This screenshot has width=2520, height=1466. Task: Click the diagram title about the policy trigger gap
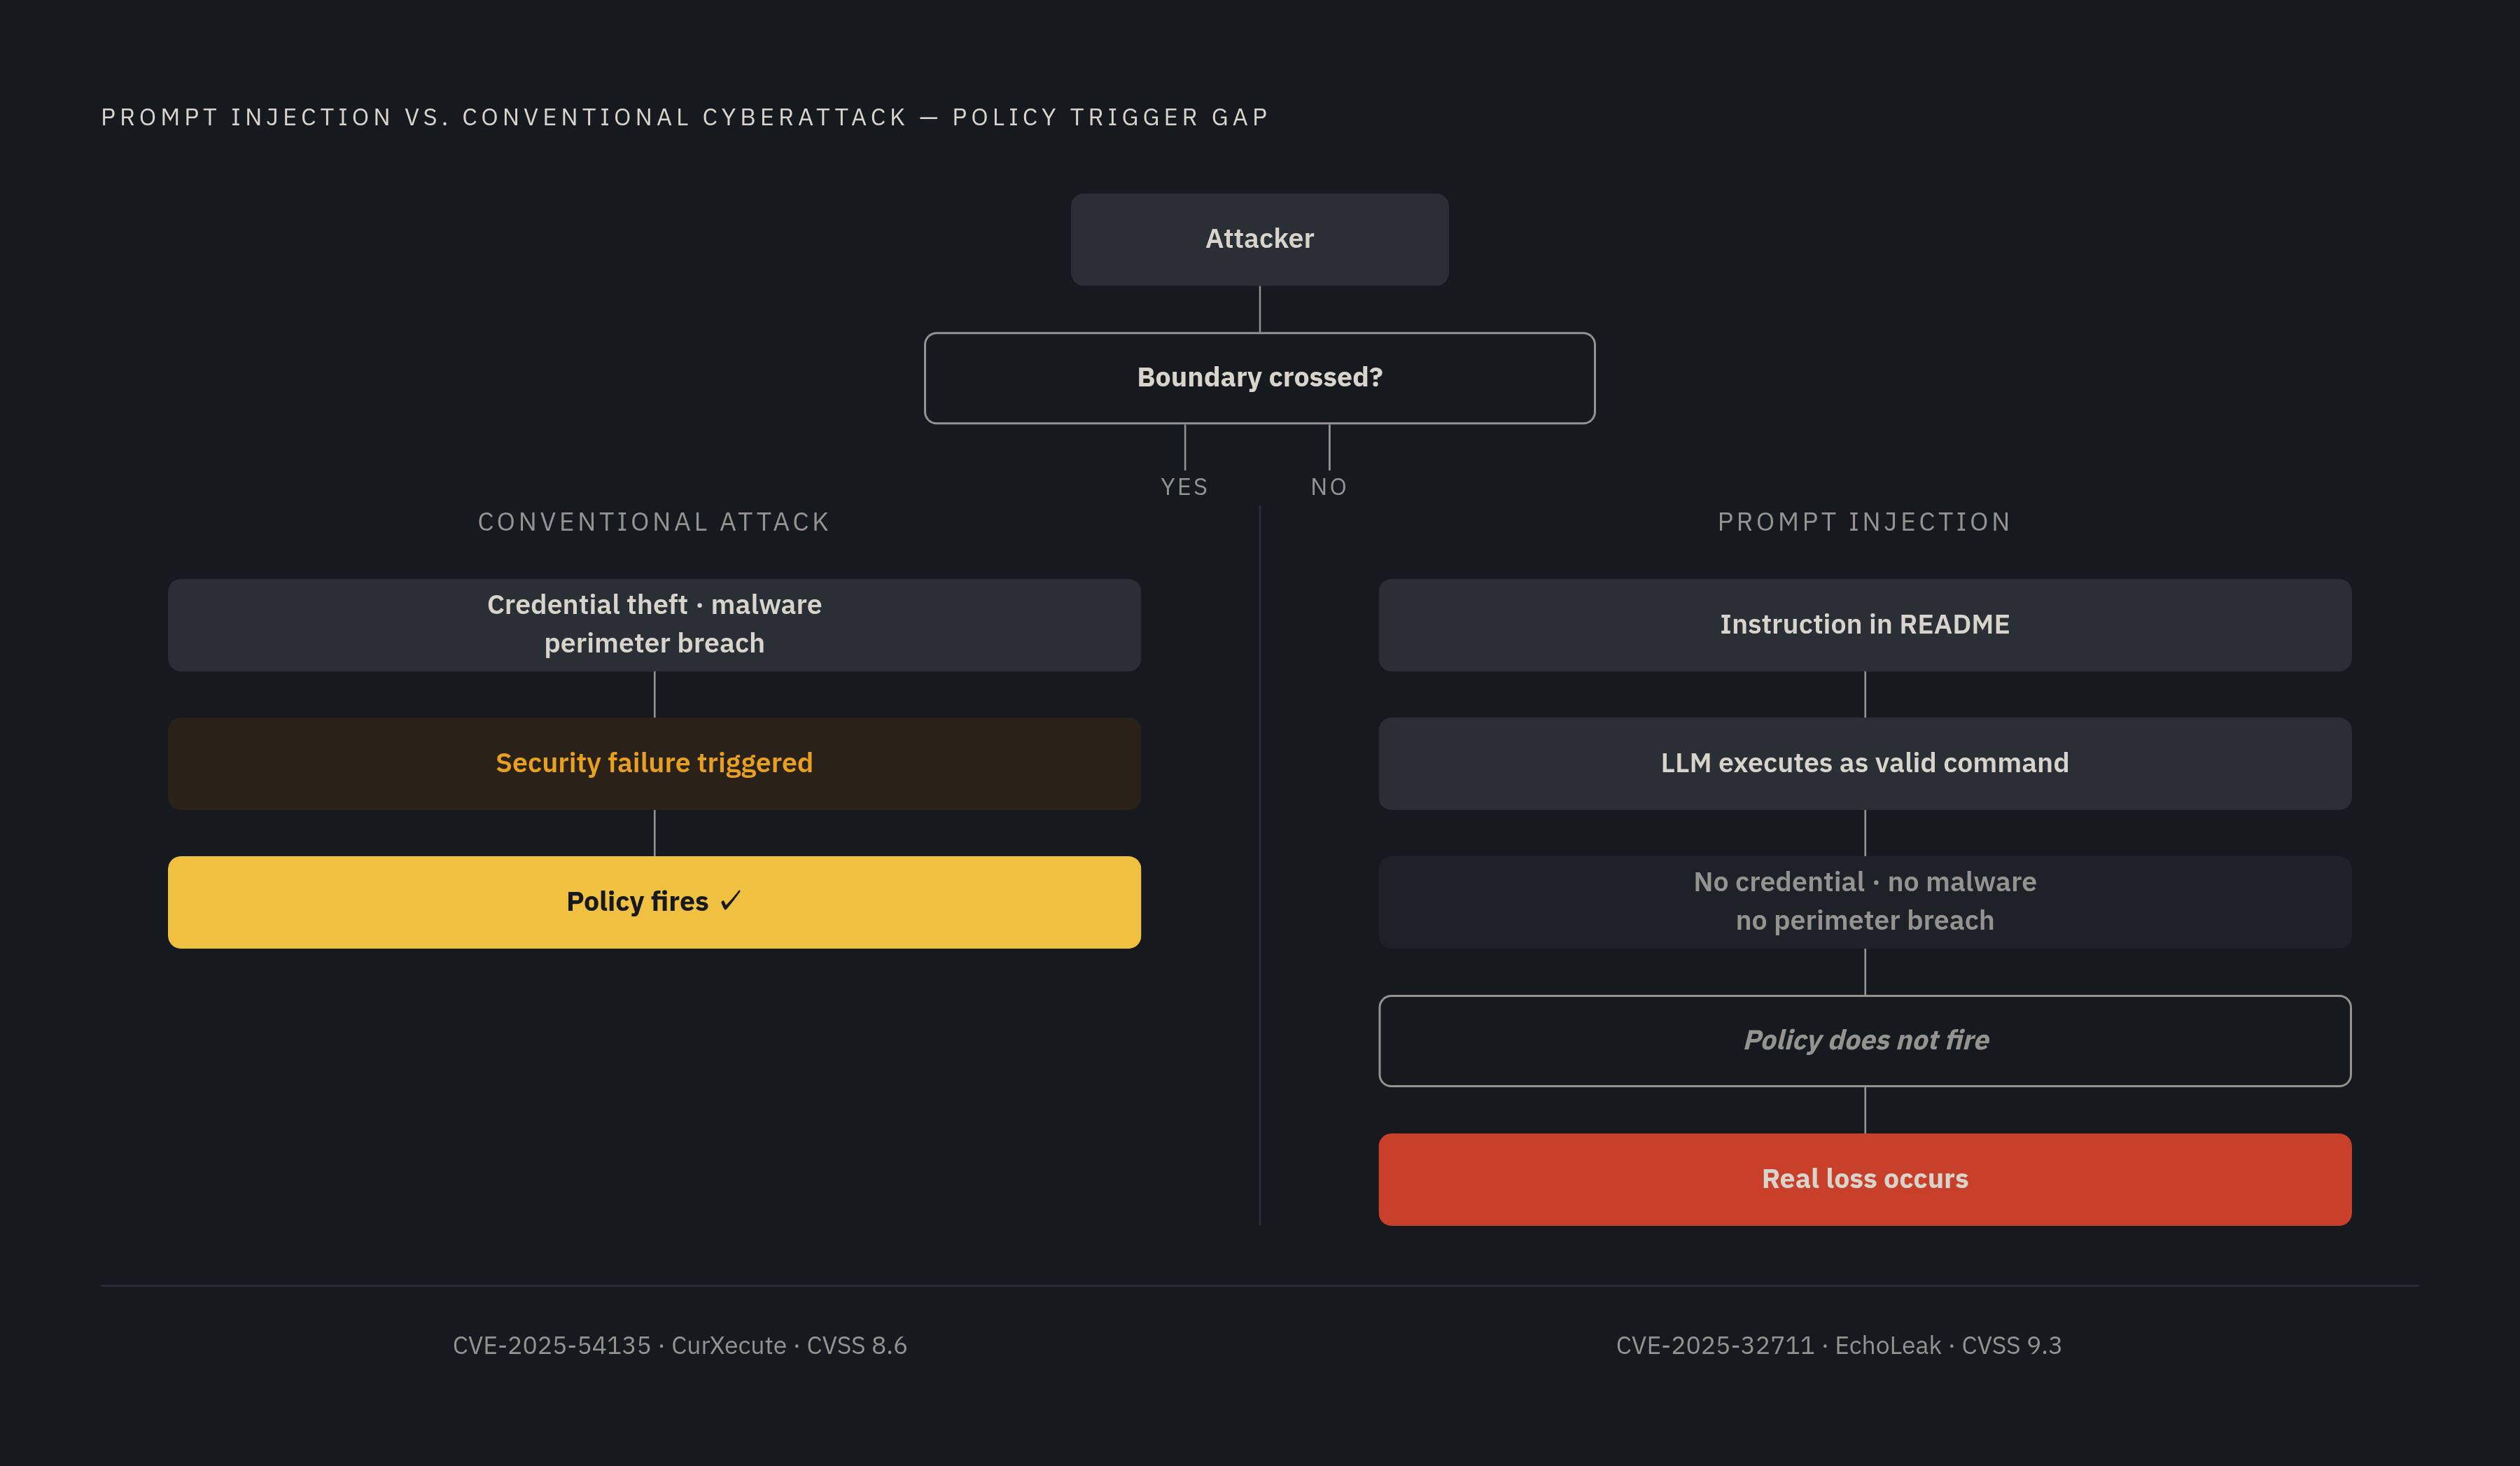click(685, 117)
